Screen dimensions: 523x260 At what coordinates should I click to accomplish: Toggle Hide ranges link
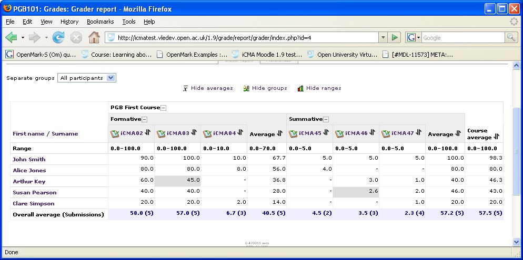pos(324,88)
